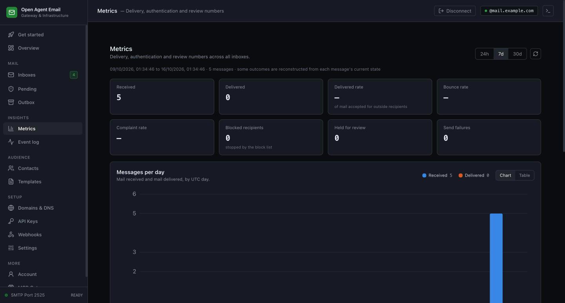565x303 pixels.
Task: Click the Get started rocket icon
Action: click(x=11, y=35)
